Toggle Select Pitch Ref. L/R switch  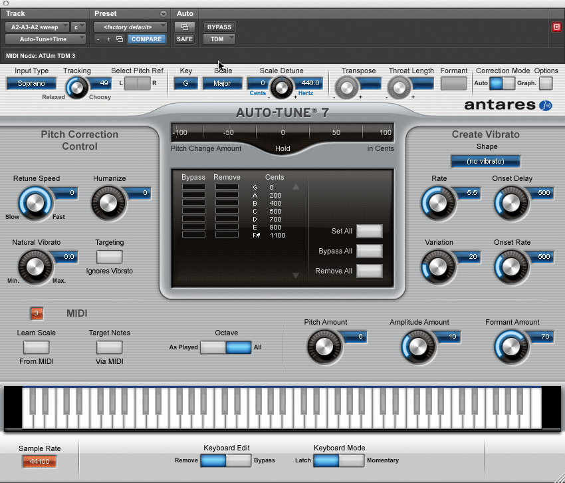tap(138, 83)
